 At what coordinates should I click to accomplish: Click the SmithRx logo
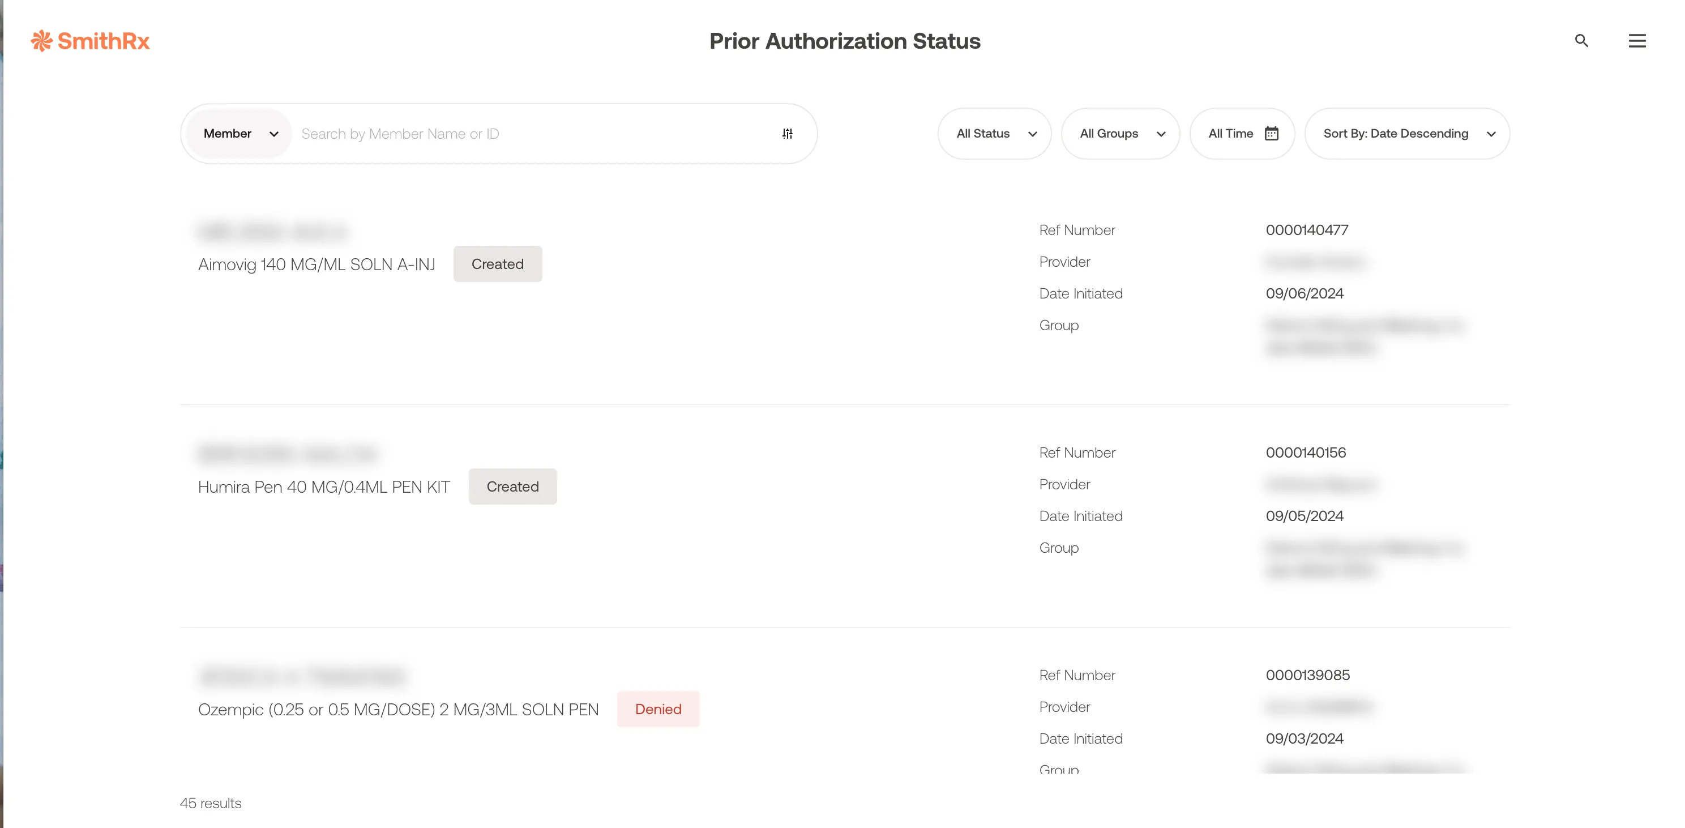click(x=90, y=41)
